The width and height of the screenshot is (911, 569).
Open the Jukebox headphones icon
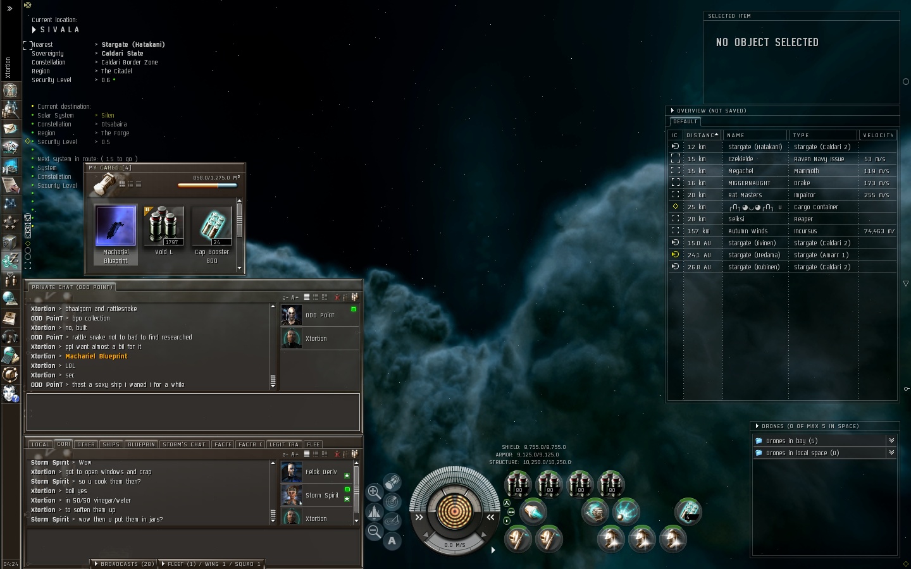click(x=10, y=336)
